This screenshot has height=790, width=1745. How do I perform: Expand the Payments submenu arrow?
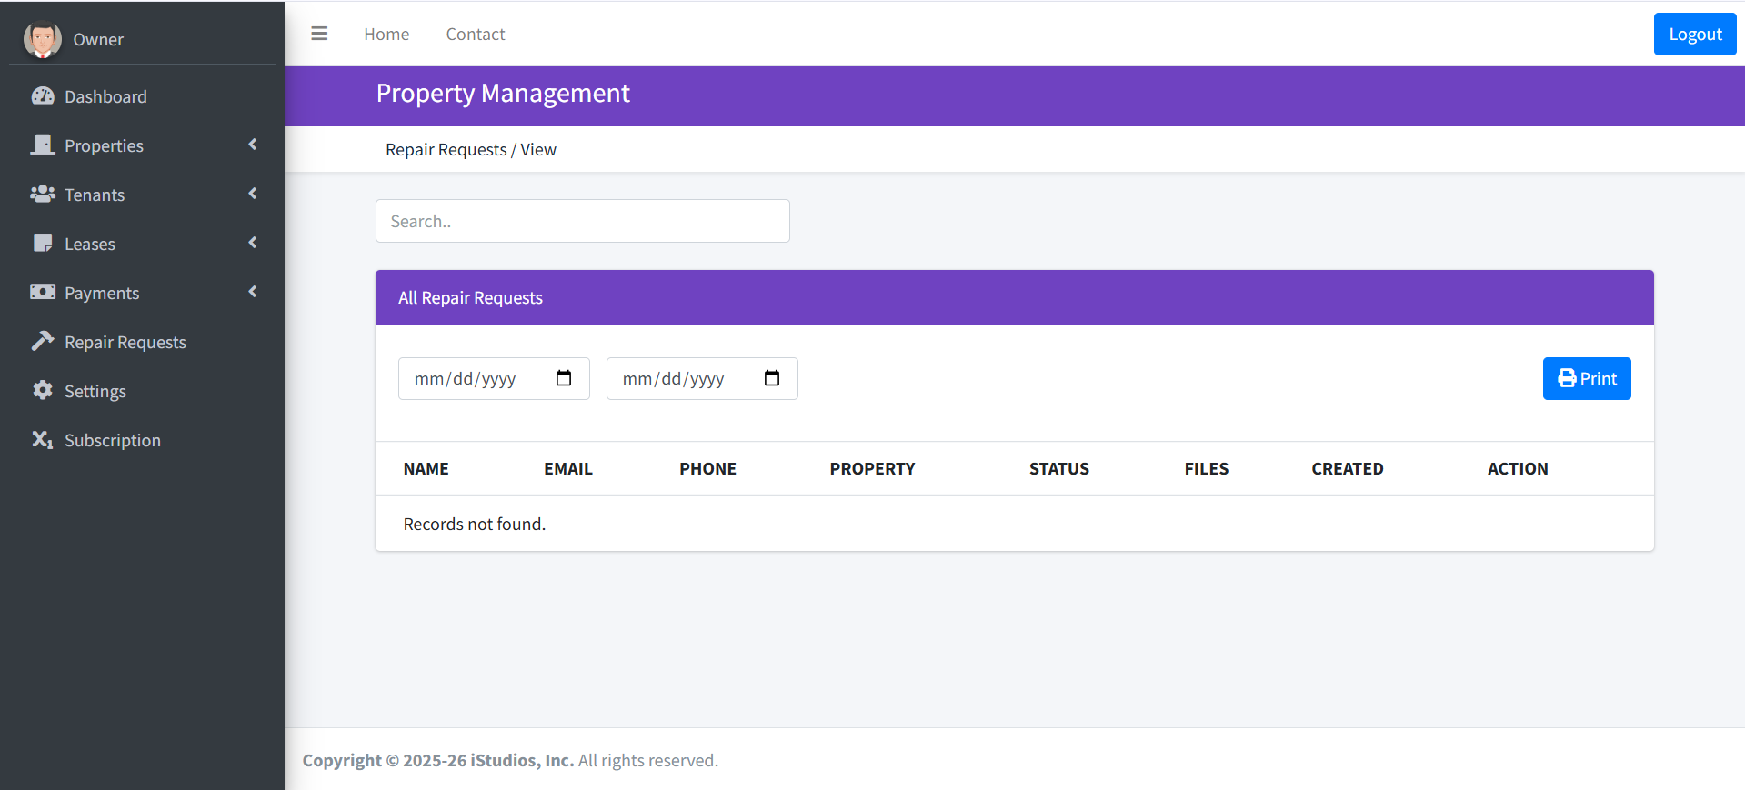[253, 292]
